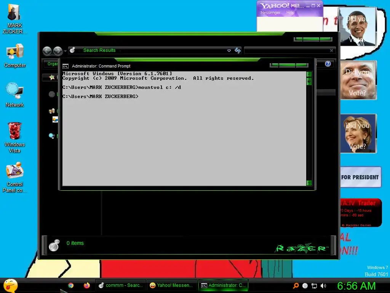Screen dimensions: 390x293
Task: Expand the Search Results address bar dropdown
Action: click(229, 51)
